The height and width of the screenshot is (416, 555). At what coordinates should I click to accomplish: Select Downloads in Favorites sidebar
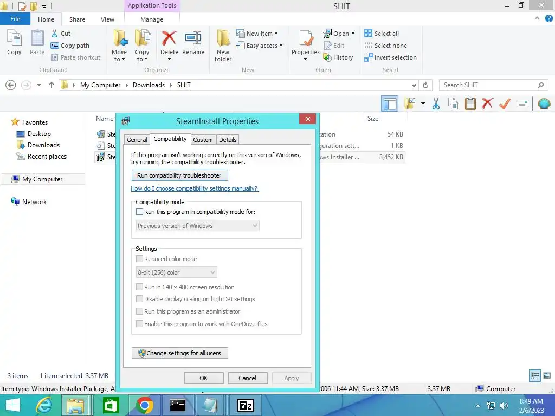pyautogui.click(x=38, y=145)
